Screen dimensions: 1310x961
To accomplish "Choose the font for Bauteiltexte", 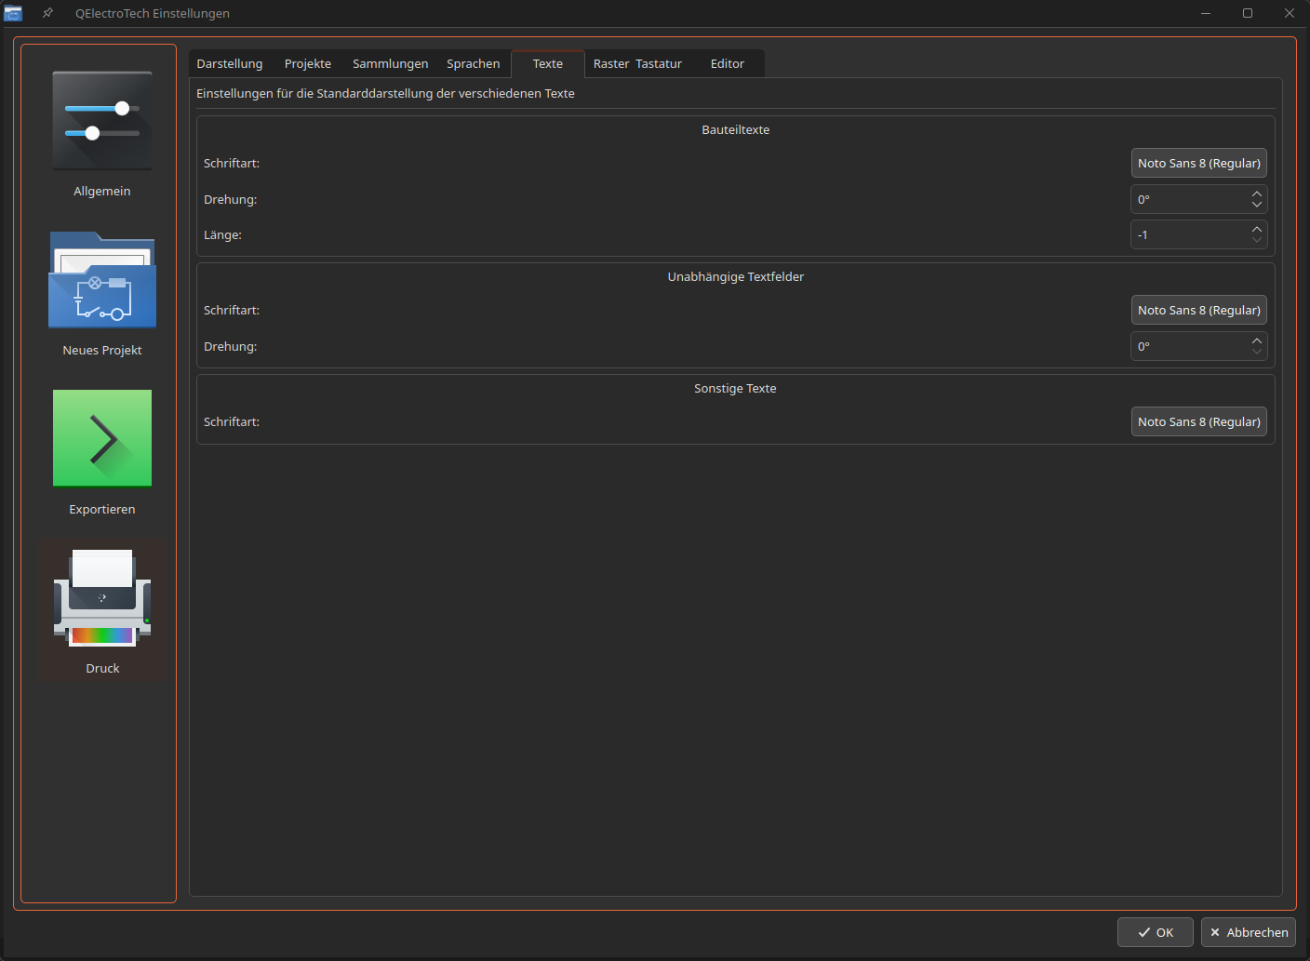I will 1198,164.
